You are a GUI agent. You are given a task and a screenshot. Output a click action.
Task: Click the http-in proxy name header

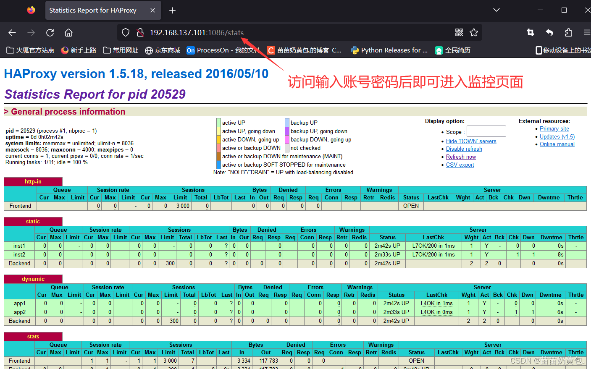[33, 182]
